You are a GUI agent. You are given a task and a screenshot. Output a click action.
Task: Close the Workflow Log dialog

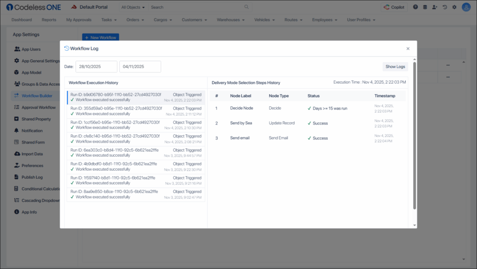tap(408, 48)
